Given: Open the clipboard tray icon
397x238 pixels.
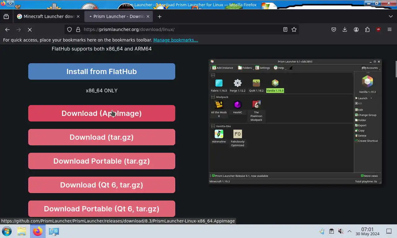Looking at the screenshot, I should [332, 231].
